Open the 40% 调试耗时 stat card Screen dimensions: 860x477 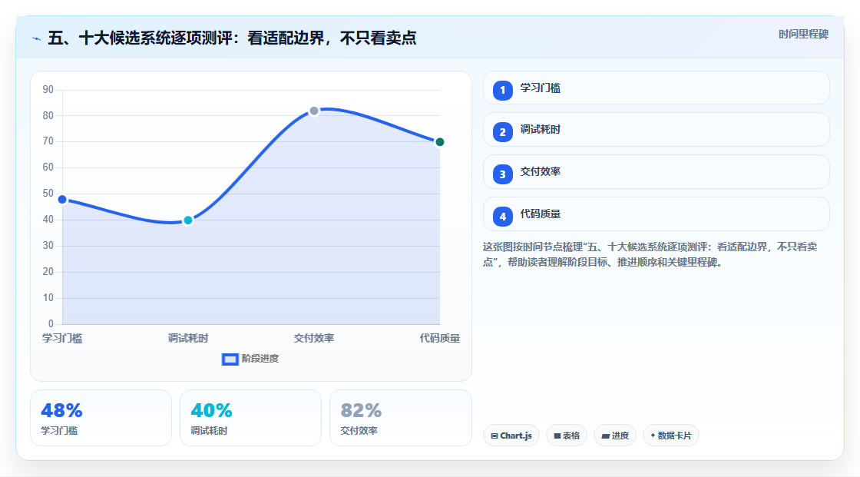tap(250, 418)
